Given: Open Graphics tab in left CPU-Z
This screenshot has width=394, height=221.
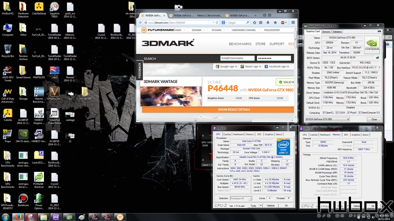Looking at the screenshot, I should [x=269, y=134].
